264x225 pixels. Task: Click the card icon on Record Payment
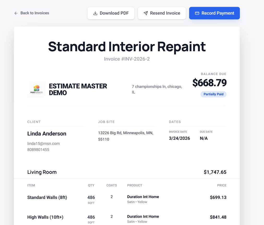(197, 13)
